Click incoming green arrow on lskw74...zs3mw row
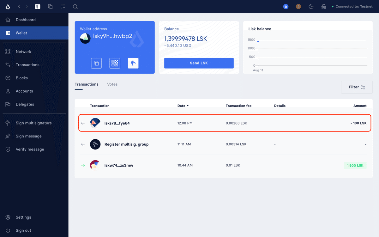 pos(83,165)
